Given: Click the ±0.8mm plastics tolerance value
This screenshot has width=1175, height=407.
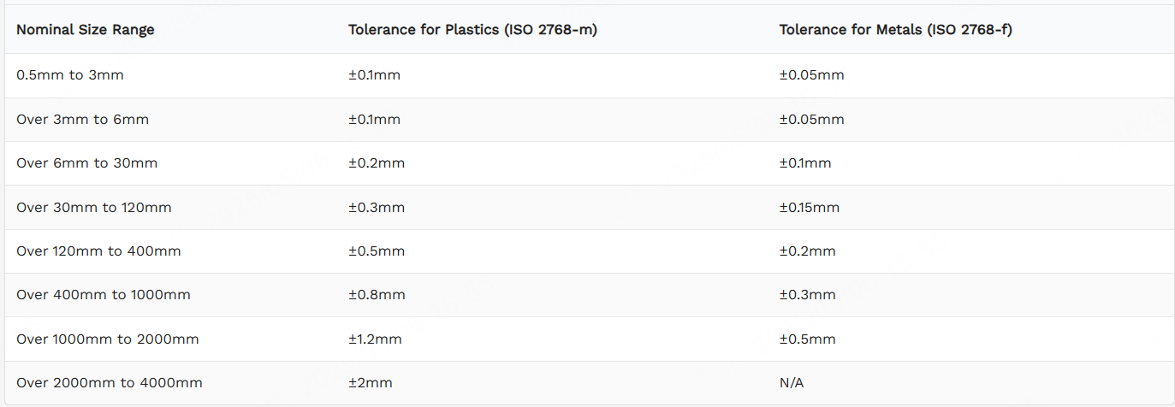Looking at the screenshot, I should click(377, 295).
